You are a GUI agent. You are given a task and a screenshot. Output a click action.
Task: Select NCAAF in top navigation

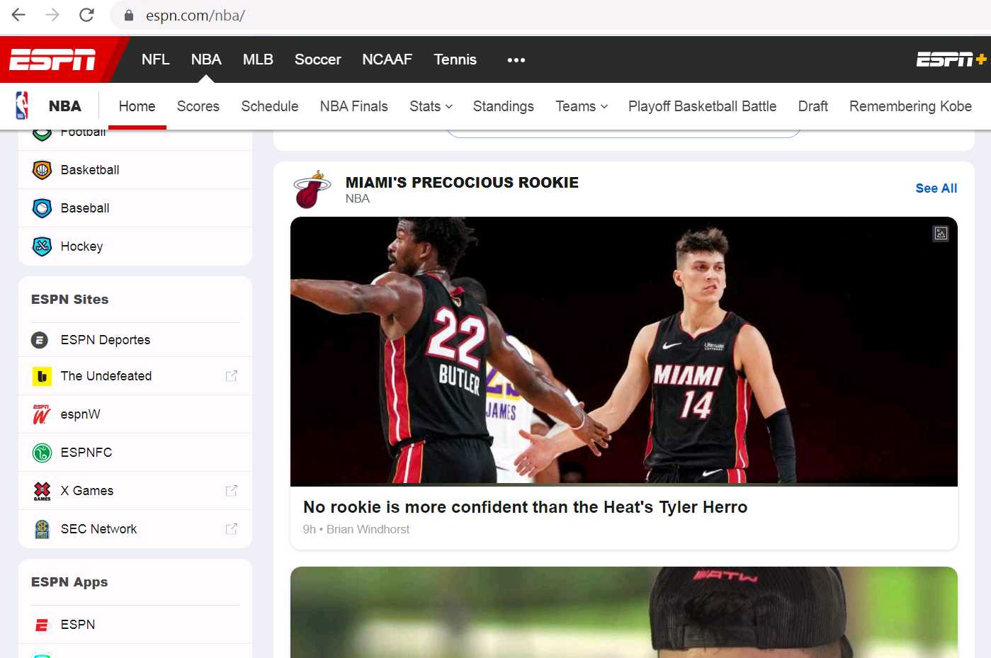387,59
